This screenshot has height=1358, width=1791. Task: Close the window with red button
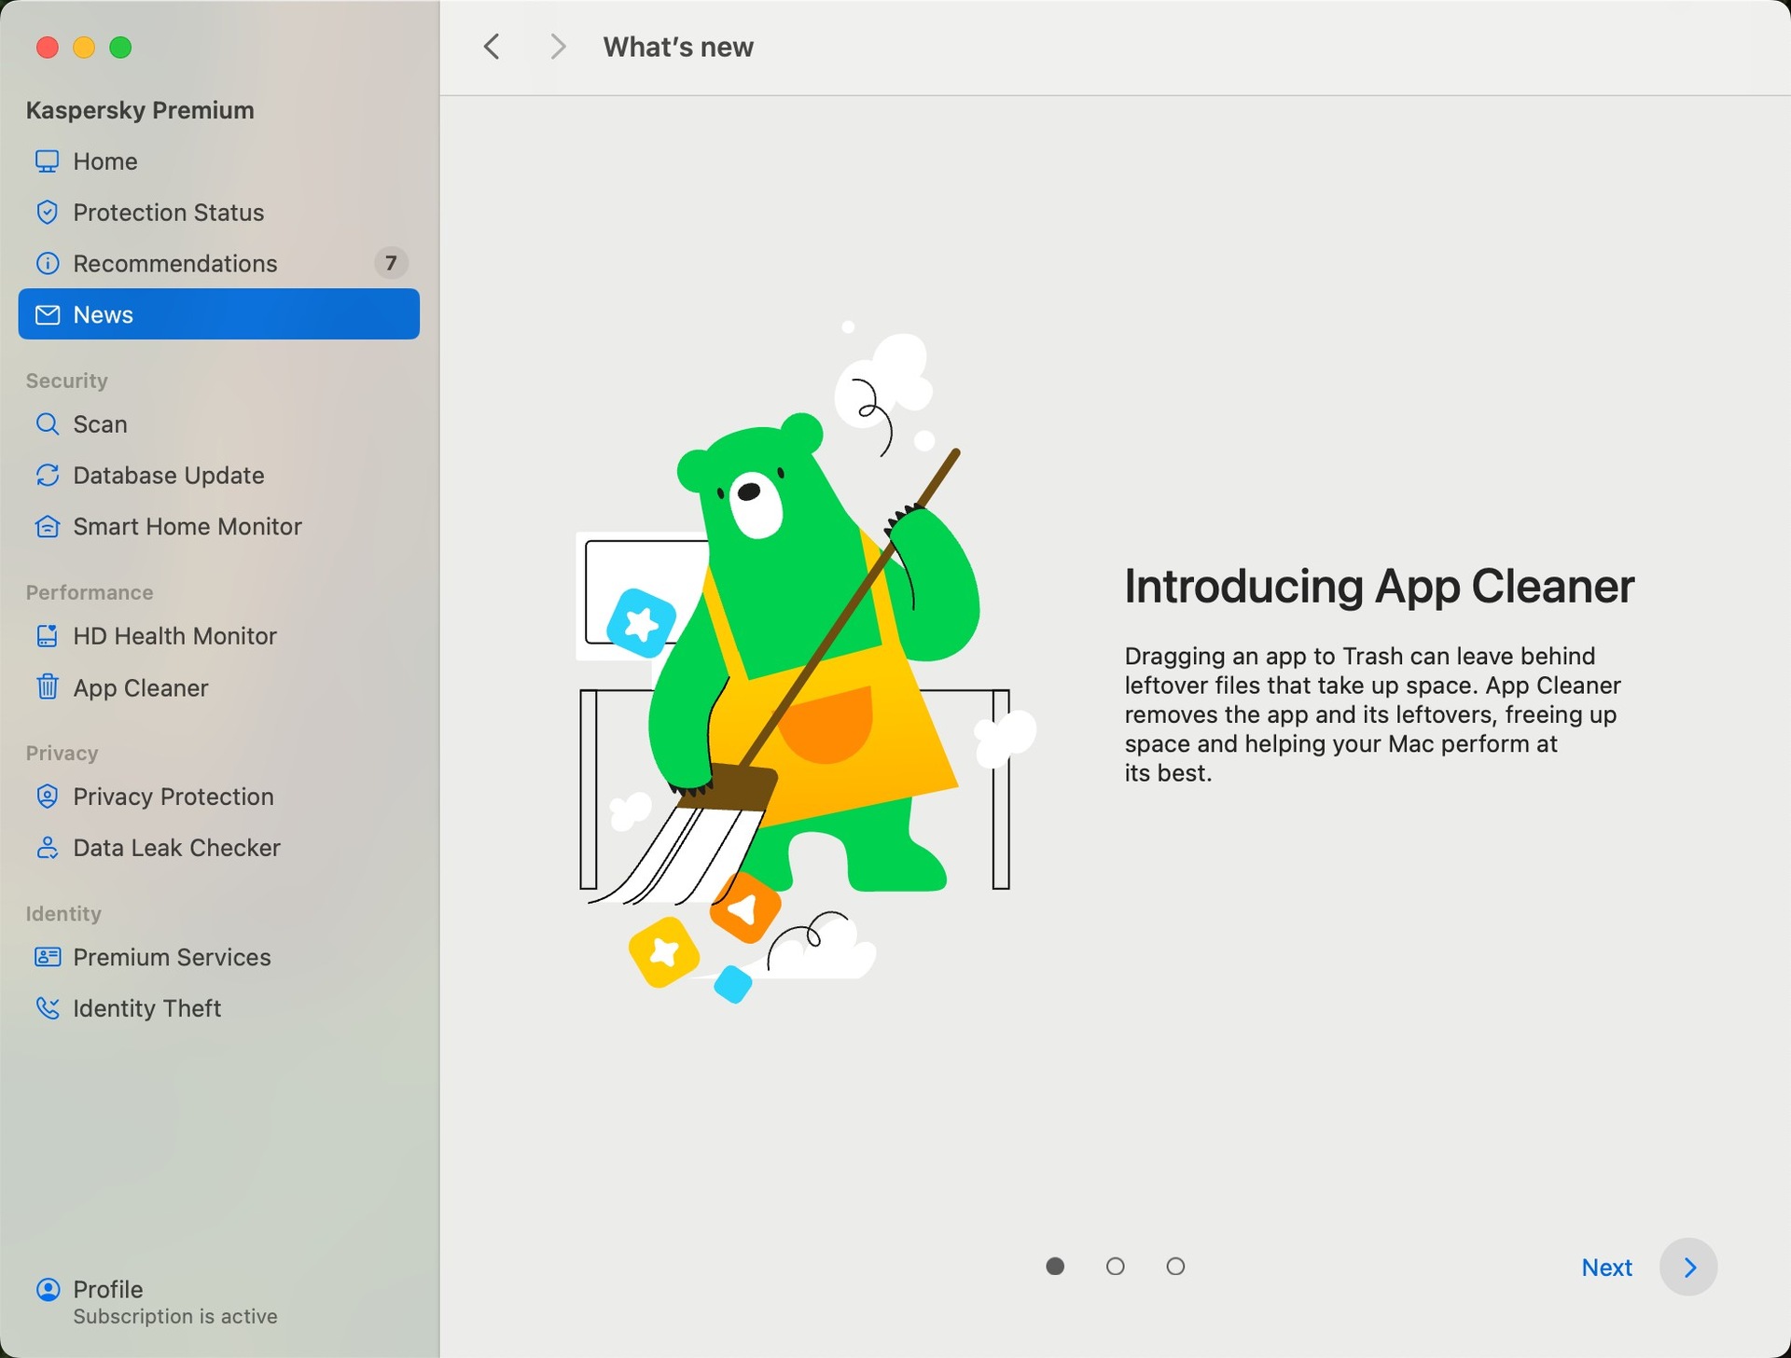(47, 48)
